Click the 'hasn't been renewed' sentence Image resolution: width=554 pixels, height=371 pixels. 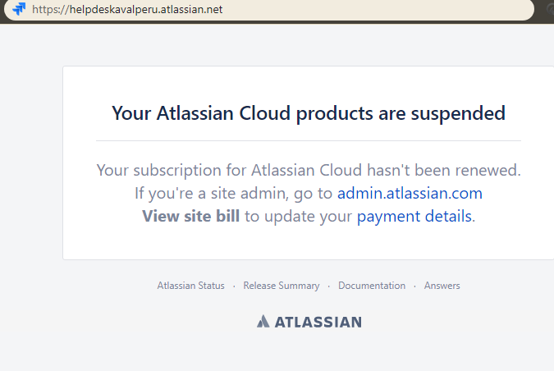309,170
